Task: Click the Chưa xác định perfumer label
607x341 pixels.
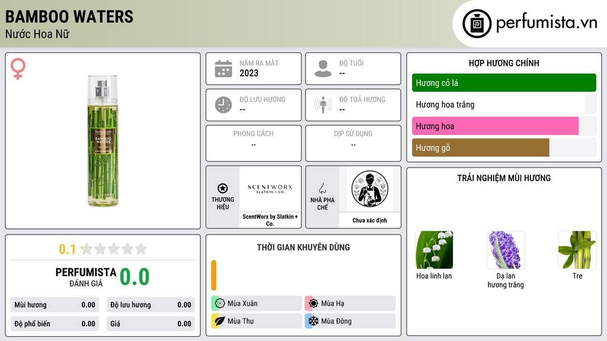Action: [x=370, y=220]
